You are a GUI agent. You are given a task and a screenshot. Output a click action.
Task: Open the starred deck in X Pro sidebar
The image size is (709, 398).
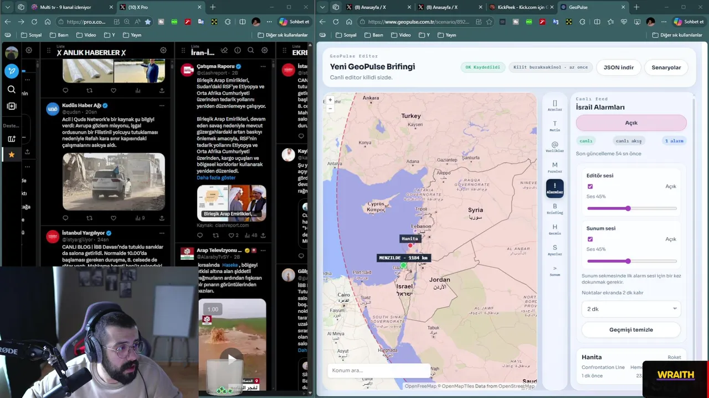[12, 154]
